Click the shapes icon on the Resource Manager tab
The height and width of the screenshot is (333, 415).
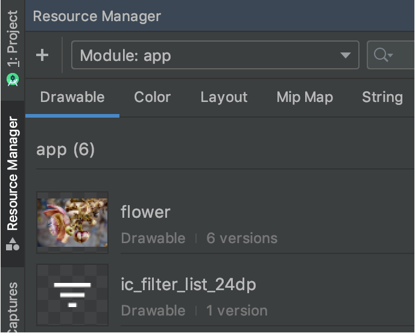(13, 245)
